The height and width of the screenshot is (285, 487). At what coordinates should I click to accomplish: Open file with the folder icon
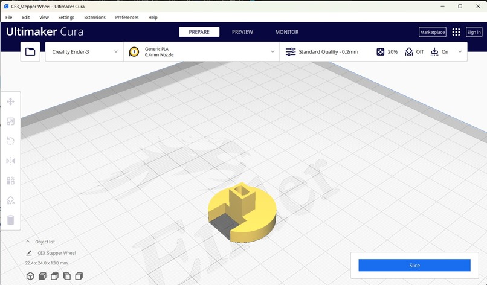click(30, 51)
